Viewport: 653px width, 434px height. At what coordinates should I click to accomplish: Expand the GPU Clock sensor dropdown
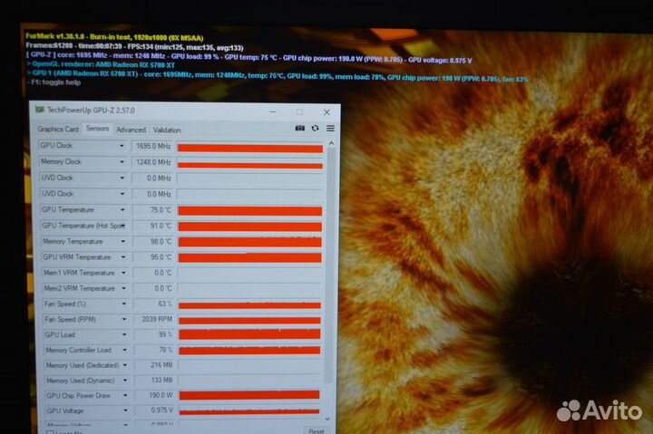coord(122,145)
